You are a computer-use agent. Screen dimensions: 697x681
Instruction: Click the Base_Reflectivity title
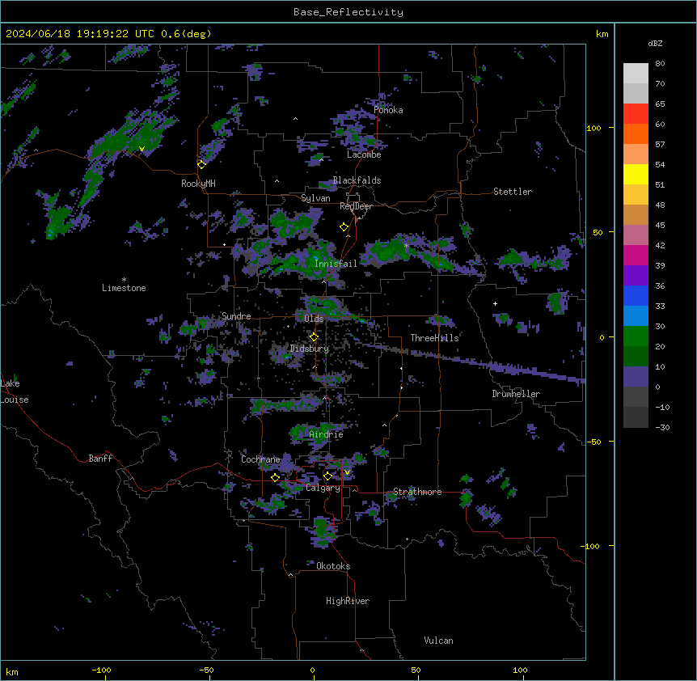[348, 12]
